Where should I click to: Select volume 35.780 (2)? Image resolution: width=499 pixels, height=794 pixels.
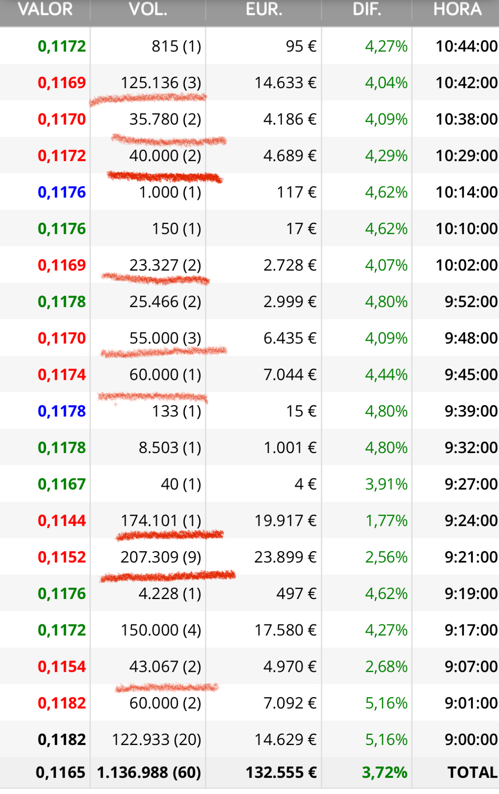coord(165,119)
